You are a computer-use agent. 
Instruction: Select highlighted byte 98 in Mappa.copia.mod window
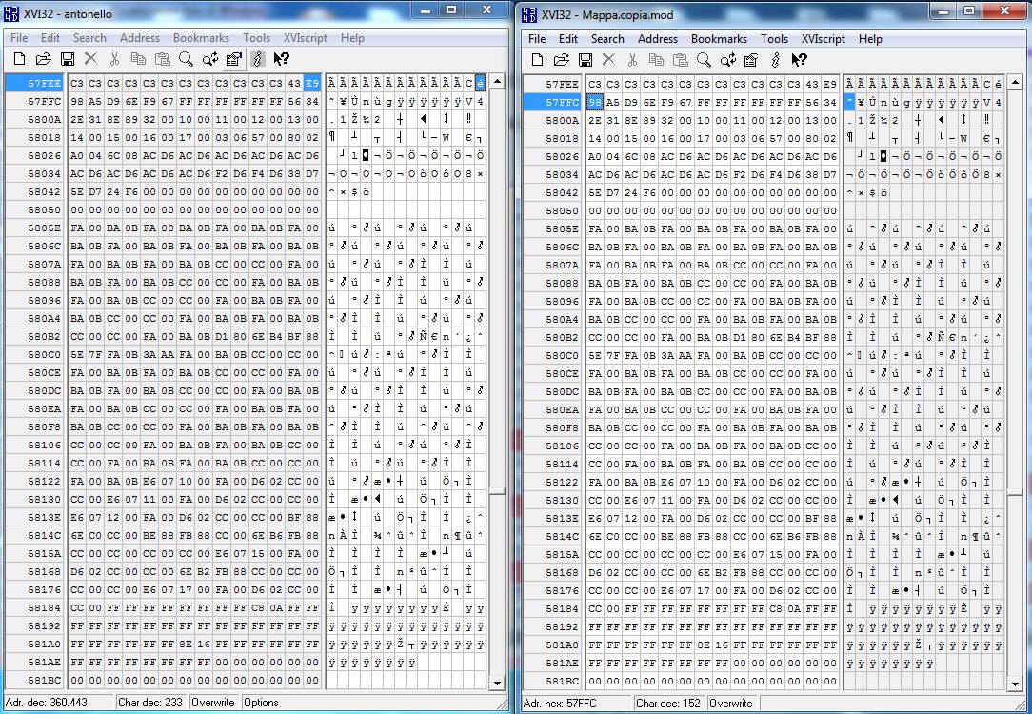pyautogui.click(x=594, y=102)
